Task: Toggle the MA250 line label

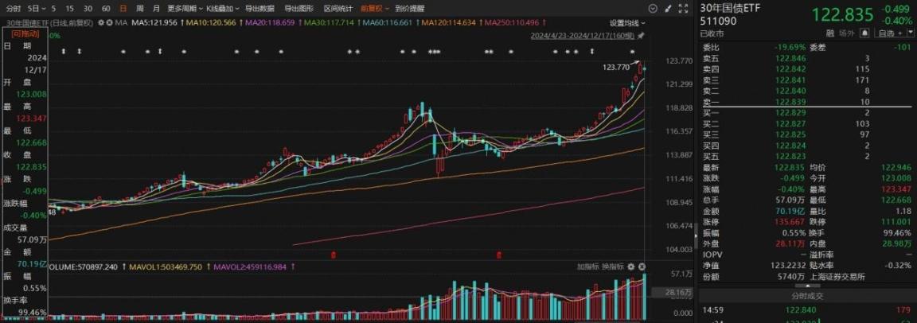Action: click(513, 23)
